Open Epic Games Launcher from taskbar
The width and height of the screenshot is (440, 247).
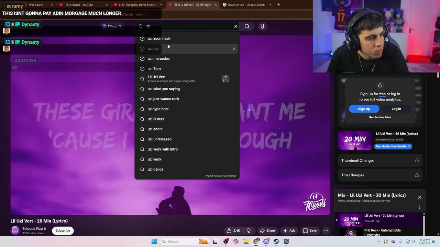coord(286,242)
